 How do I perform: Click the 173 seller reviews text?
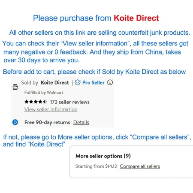pyautogui.click(x=70, y=102)
